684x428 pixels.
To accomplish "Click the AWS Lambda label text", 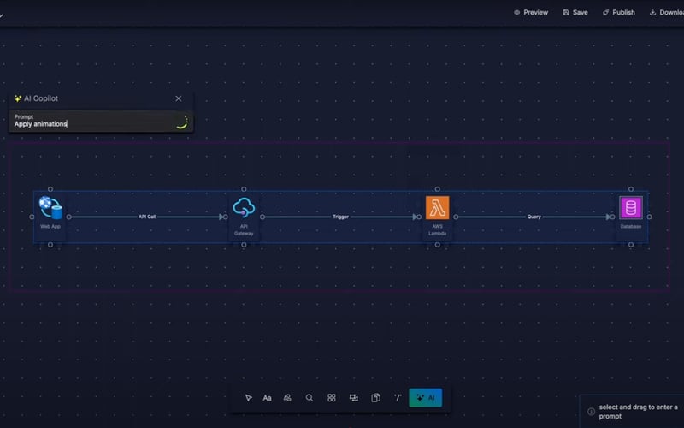I will tap(437, 229).
